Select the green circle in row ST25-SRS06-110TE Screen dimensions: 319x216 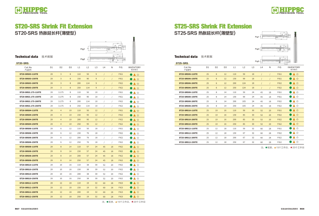[291, 74]
